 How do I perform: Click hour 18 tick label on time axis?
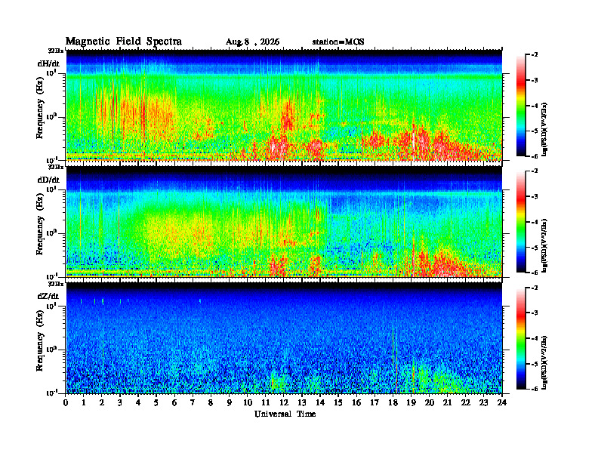pyautogui.click(x=393, y=403)
